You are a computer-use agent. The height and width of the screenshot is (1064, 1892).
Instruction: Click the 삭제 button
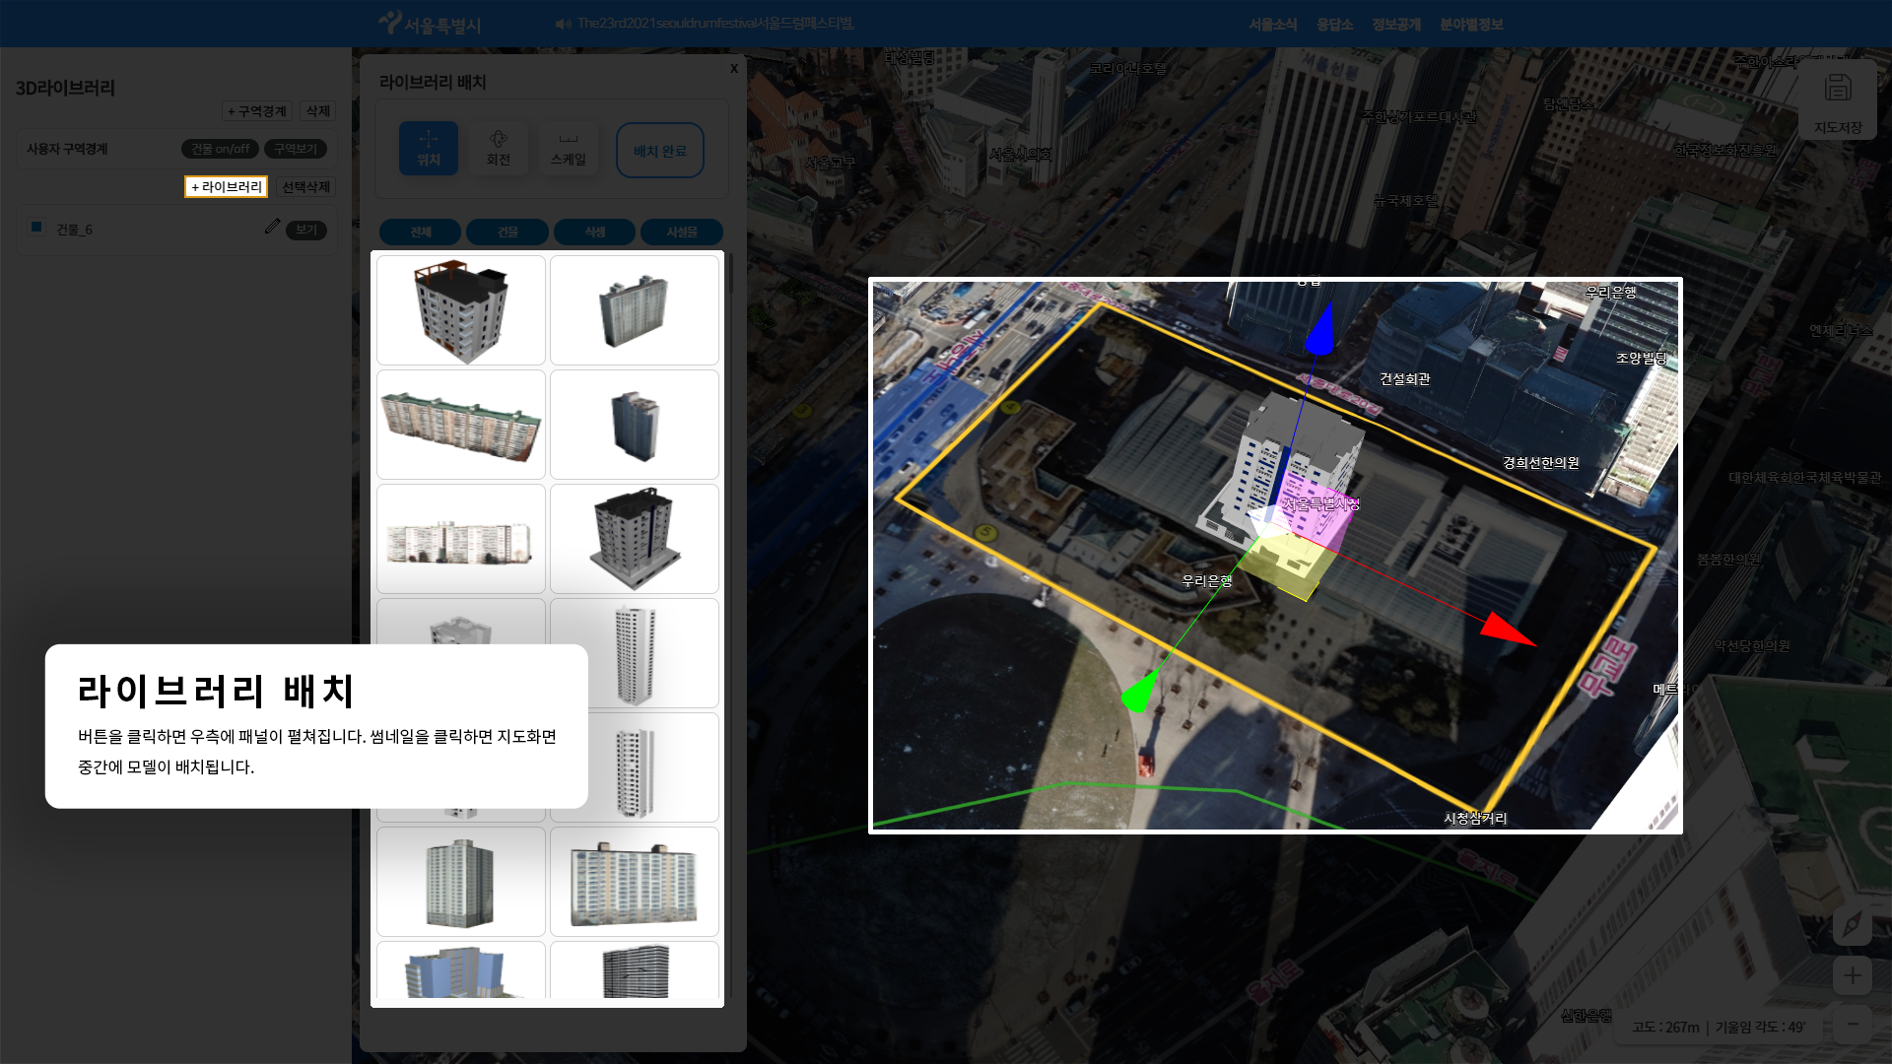(318, 111)
